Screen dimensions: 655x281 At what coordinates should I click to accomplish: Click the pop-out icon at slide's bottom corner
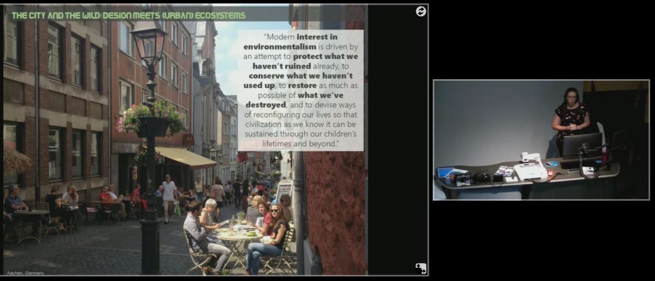pos(421,268)
